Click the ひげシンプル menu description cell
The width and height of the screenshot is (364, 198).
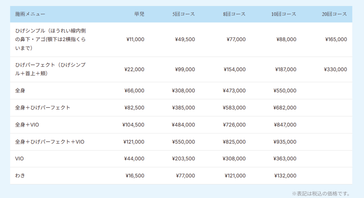pos(50,39)
